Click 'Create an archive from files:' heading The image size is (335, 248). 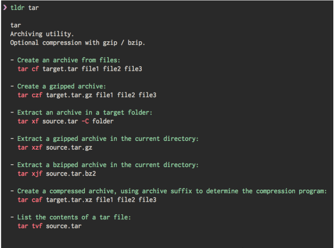[x=69, y=60]
